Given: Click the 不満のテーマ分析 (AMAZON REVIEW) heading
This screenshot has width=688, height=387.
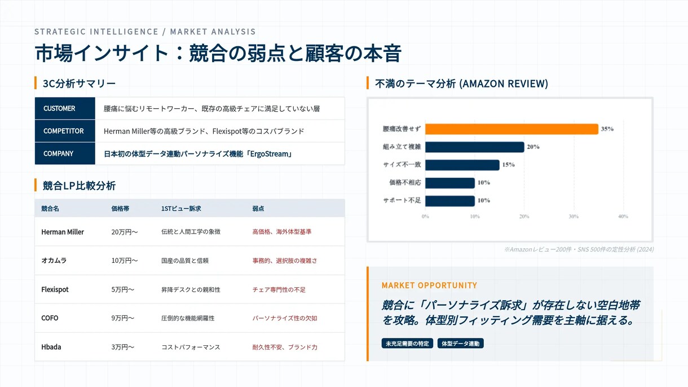Looking at the screenshot, I should [461, 83].
